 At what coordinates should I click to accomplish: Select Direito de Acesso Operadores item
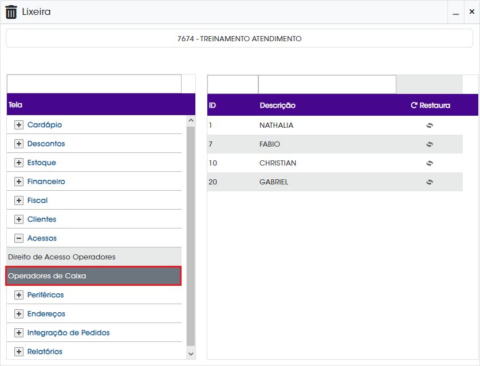click(94, 257)
